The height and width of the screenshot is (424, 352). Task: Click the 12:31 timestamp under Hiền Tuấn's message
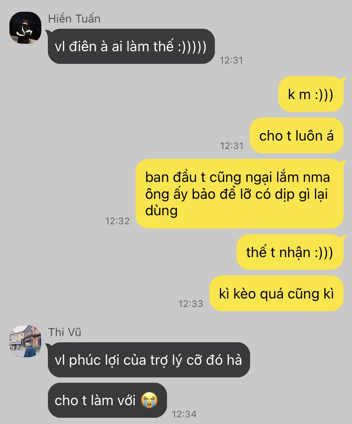[x=231, y=60]
